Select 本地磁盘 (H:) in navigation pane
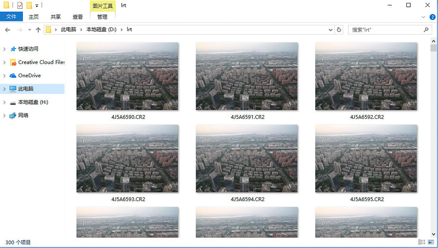438x248 pixels. pos(33,102)
